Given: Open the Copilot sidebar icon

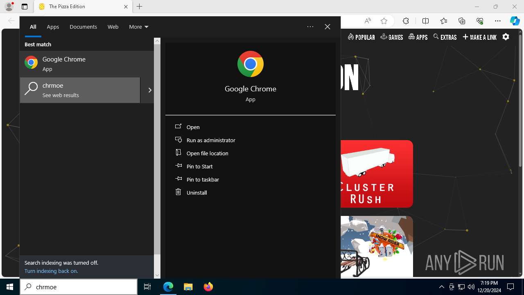Looking at the screenshot, I should tap(515, 21).
